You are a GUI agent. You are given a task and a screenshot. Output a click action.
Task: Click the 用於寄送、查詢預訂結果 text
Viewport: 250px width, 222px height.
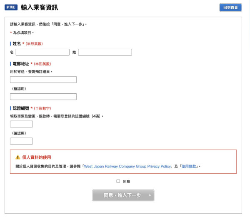(31, 72)
